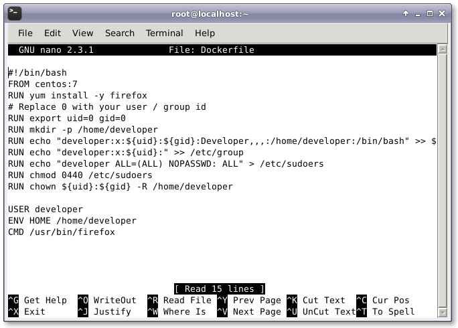Click the ^G Get Help shortcut
The image size is (458, 328).
pyautogui.click(x=37, y=301)
